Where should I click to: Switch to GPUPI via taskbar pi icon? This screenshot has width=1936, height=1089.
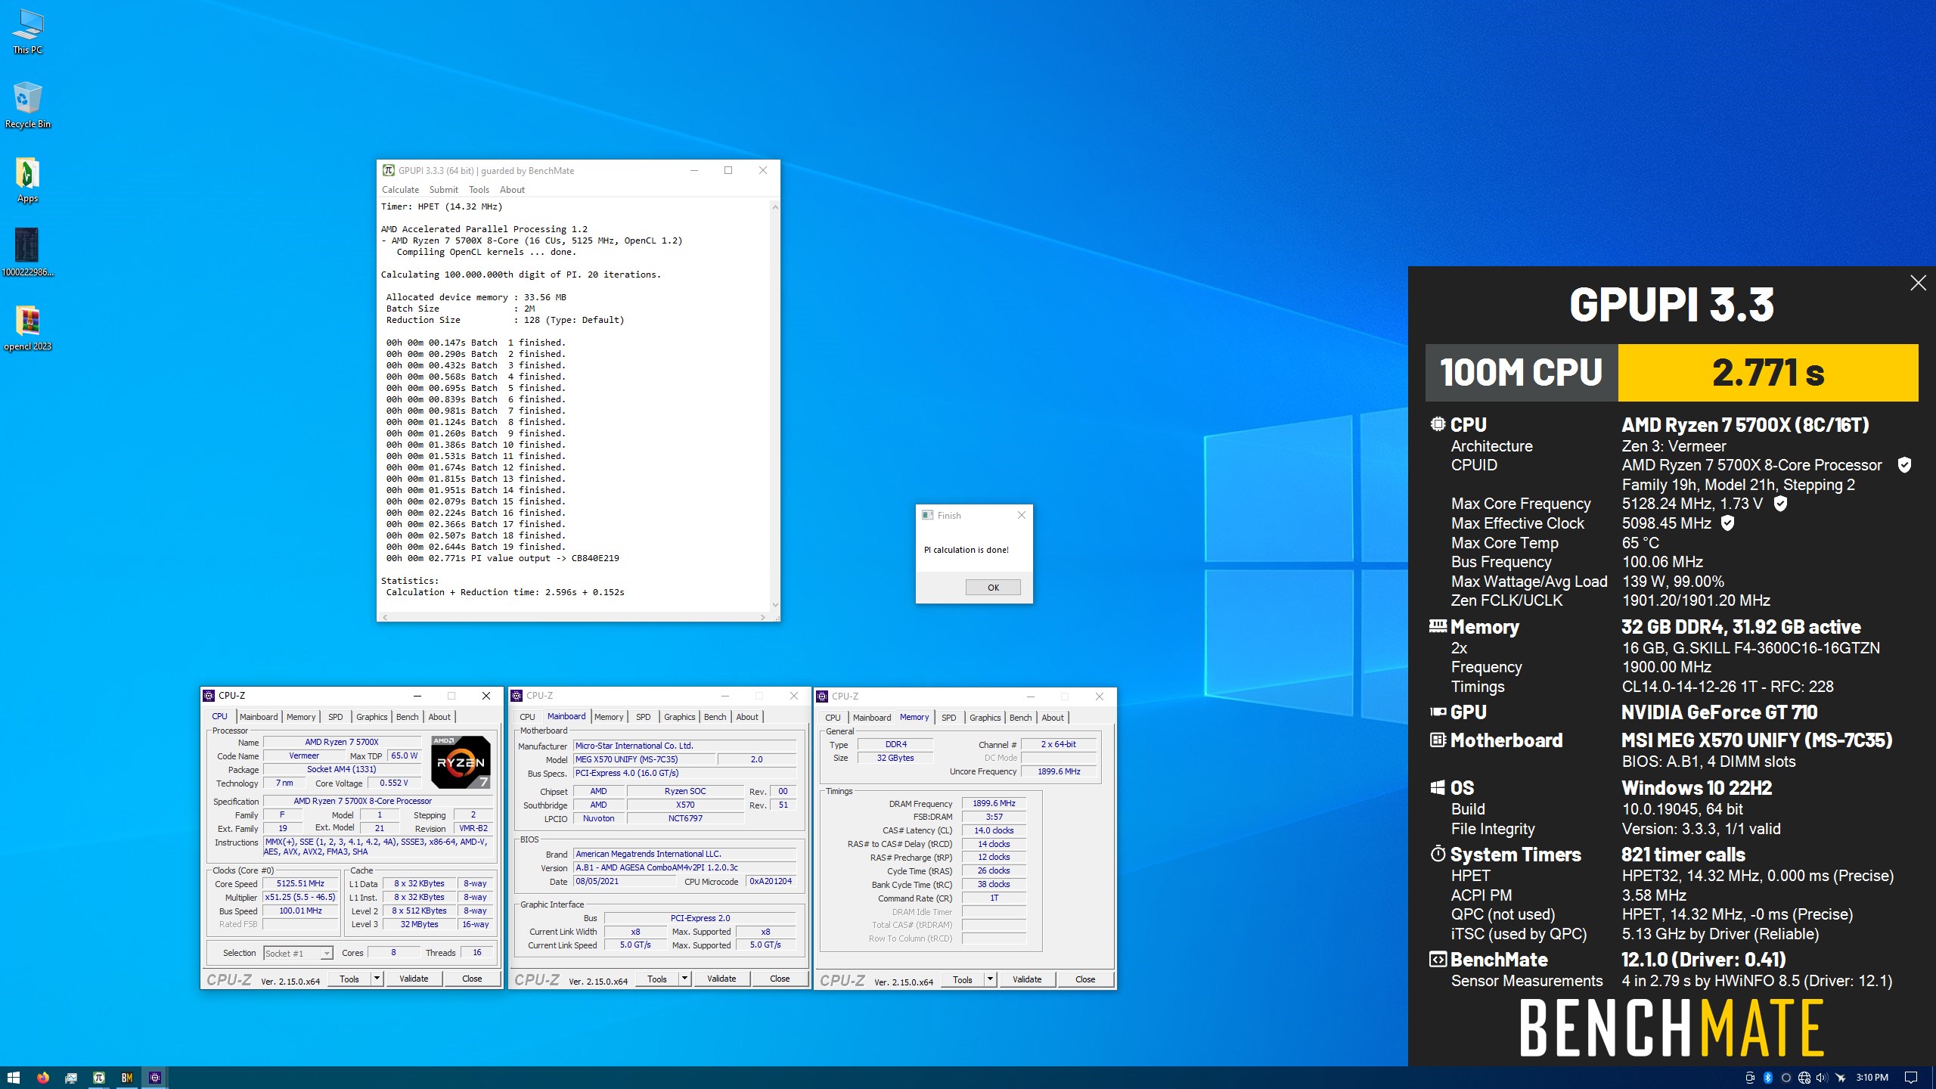[x=98, y=1078]
